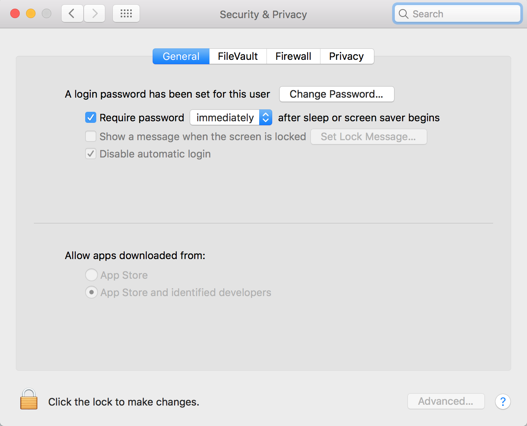
Task: Open the help question mark button
Action: coord(503,402)
